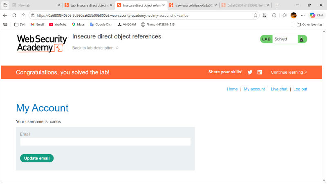The width and height of the screenshot is (327, 184).
Task: Open the favorites hub icon
Action: tap(284, 15)
